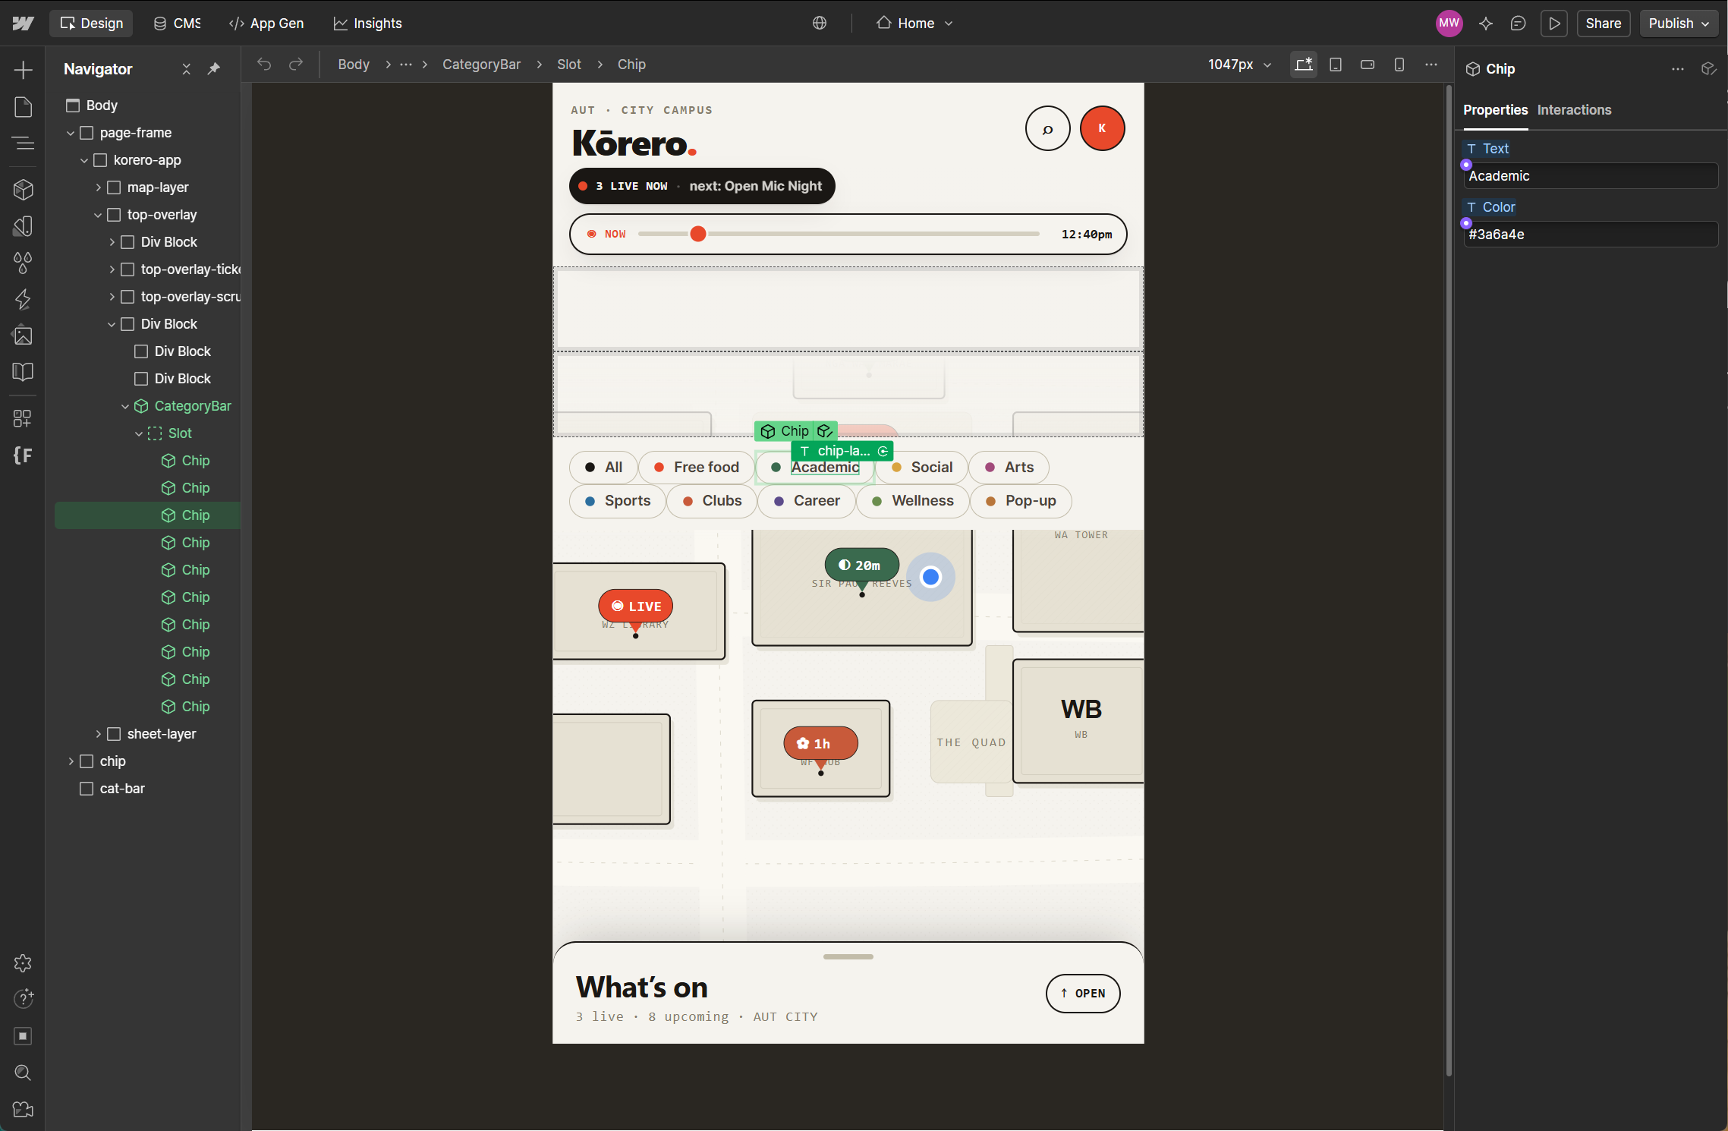Select the Academic category chip
The image size is (1728, 1131).
coord(815,468)
